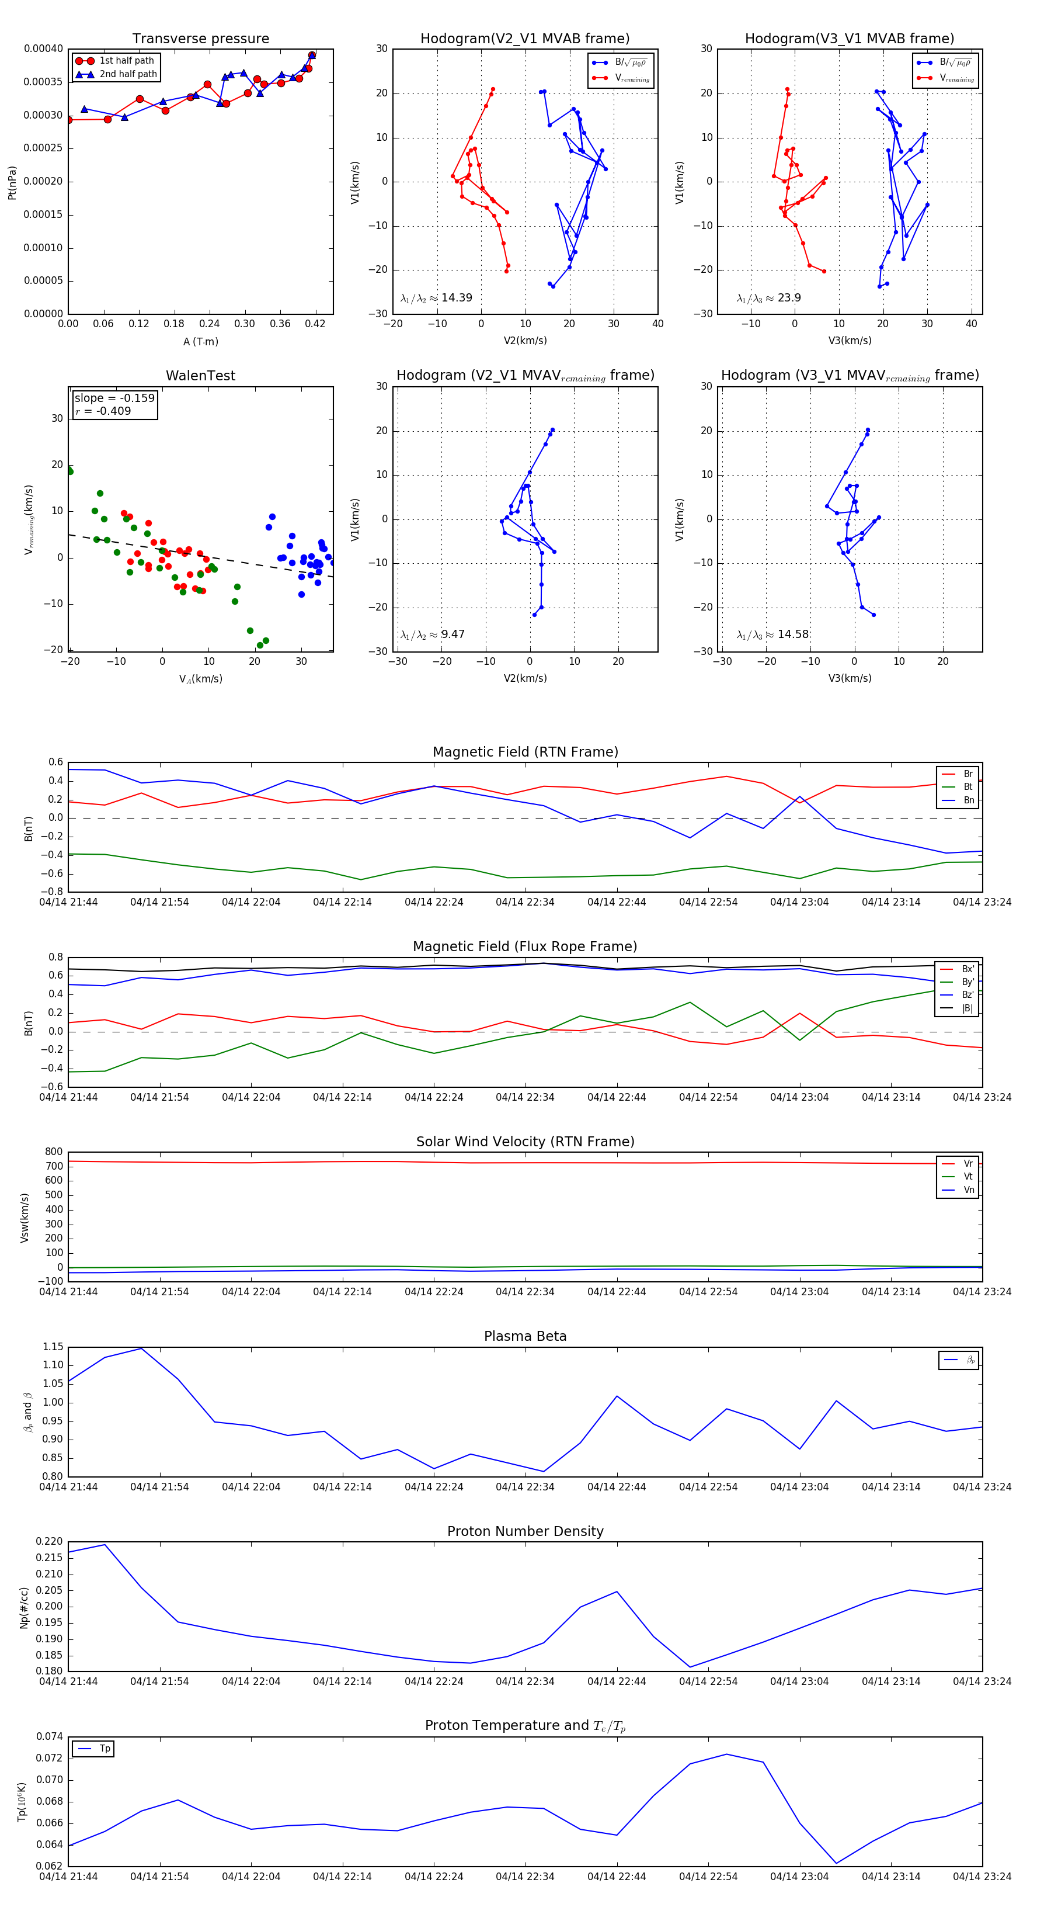The width and height of the screenshot is (1051, 1928).
Task: Click the 'Tp' legend entry
Action: [93, 1749]
